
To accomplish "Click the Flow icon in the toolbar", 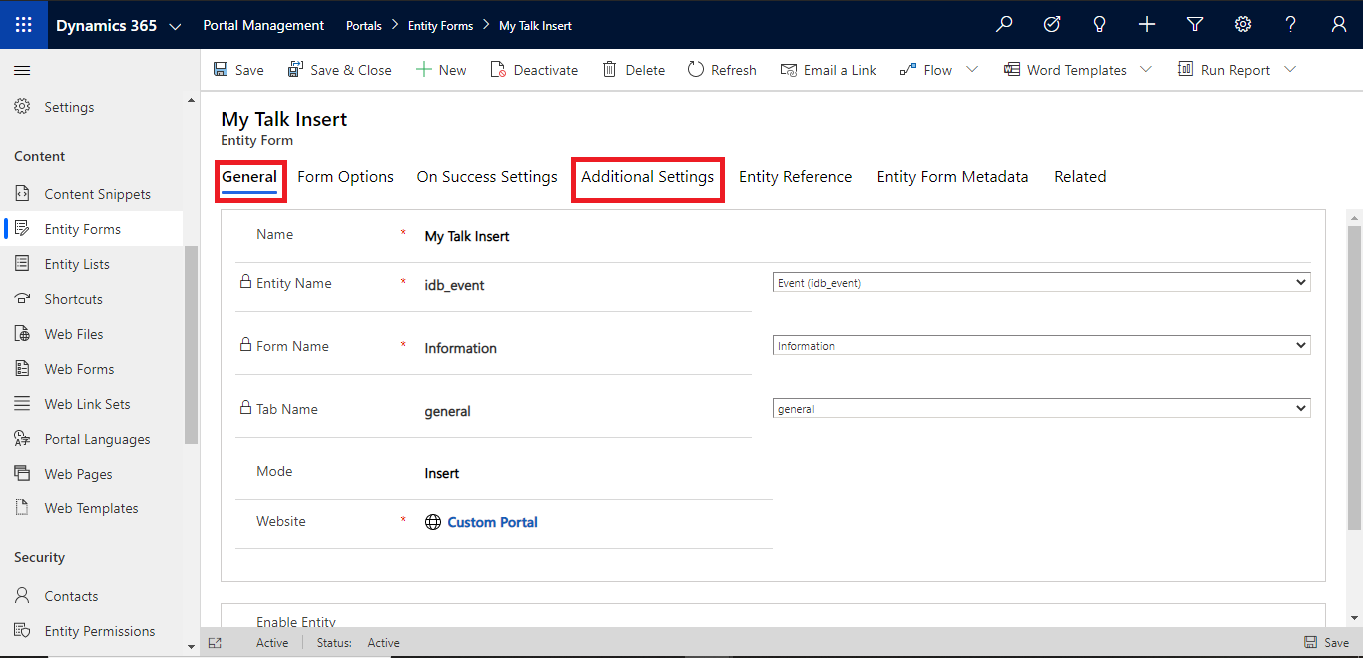I will click(x=908, y=69).
